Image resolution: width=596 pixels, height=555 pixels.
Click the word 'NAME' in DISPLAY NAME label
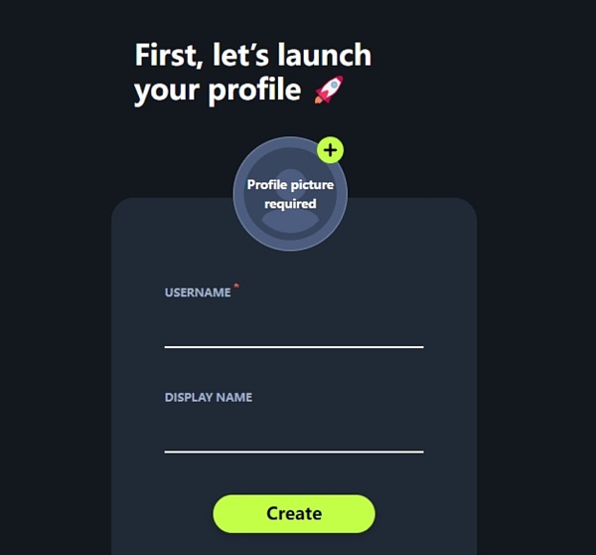pyautogui.click(x=234, y=398)
